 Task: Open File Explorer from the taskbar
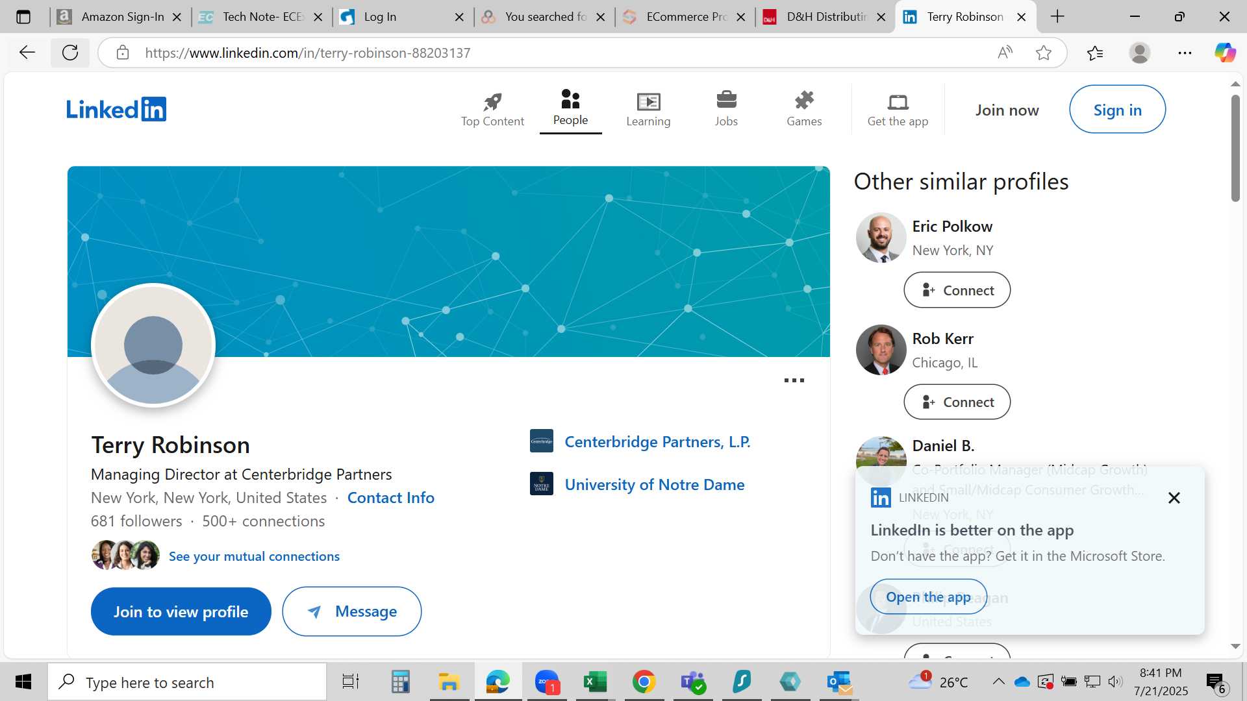click(449, 682)
